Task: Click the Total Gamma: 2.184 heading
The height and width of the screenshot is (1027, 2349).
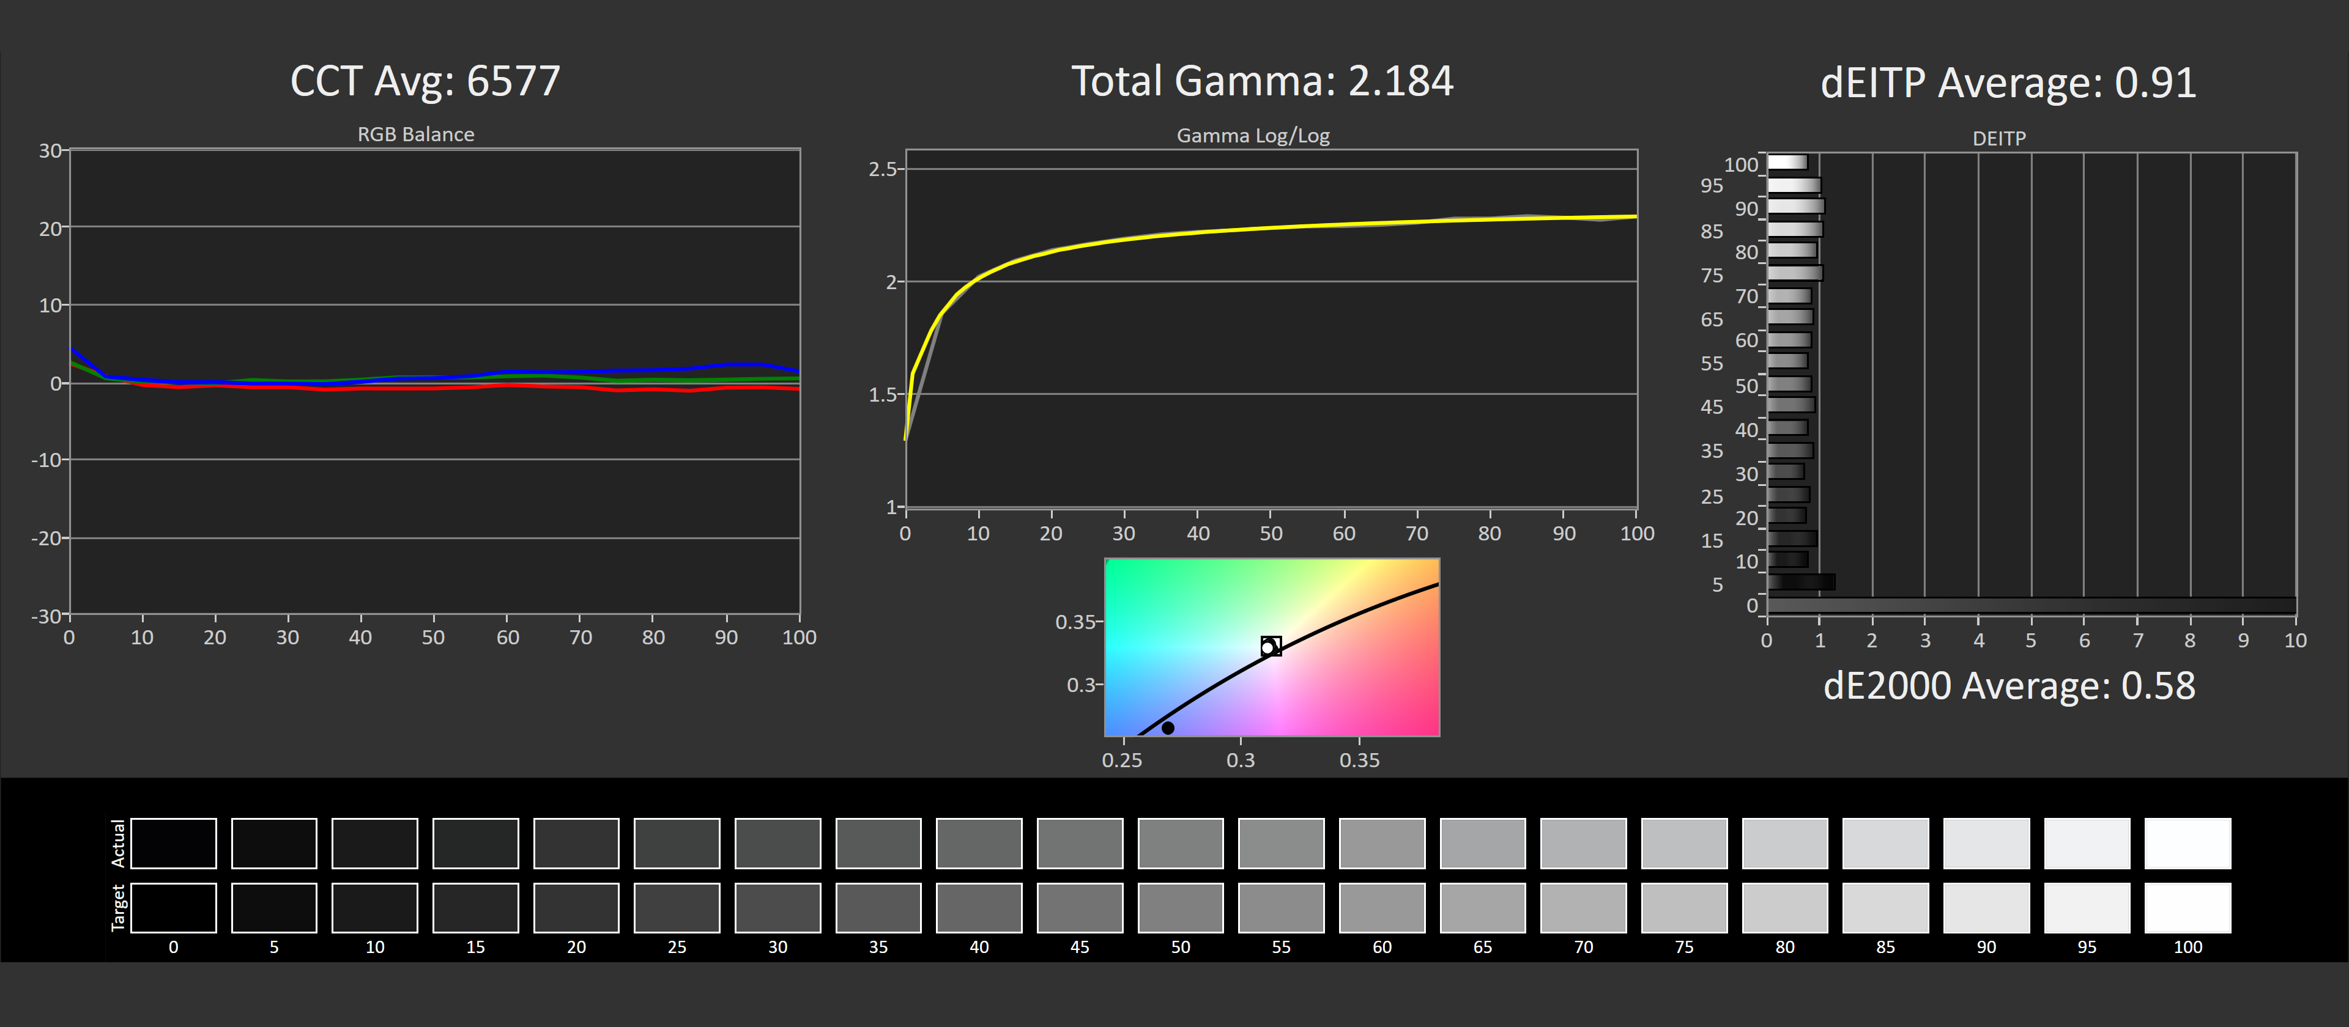Action: coord(1261,81)
